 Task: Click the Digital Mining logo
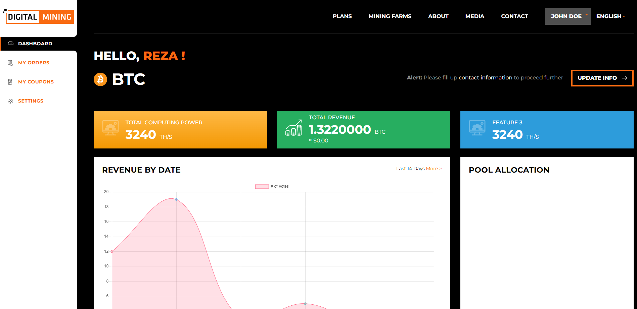38,16
